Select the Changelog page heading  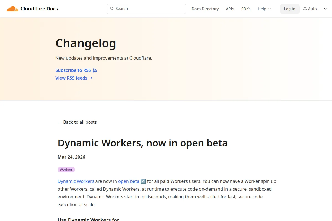tap(86, 43)
